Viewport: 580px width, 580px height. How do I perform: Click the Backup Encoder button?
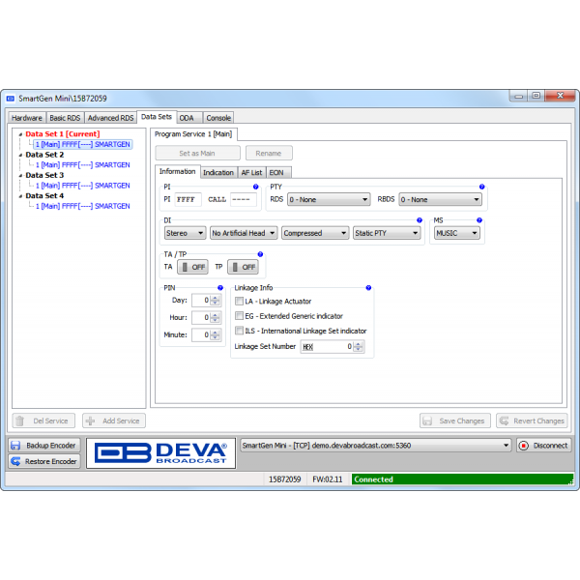click(x=44, y=446)
